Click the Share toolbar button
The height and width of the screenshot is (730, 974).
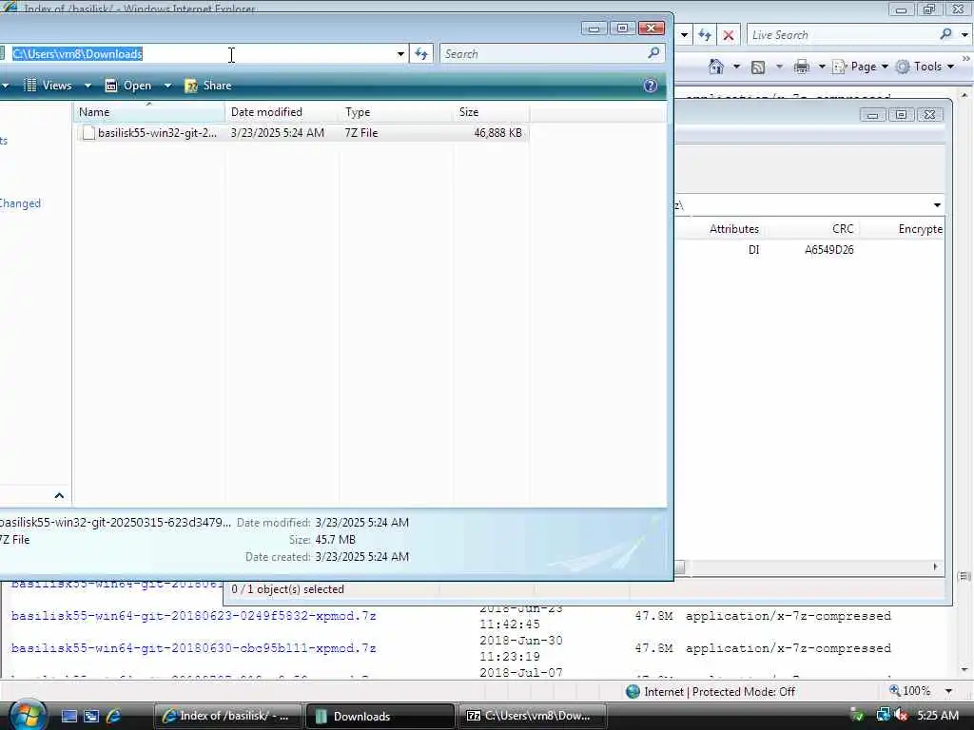208,85
